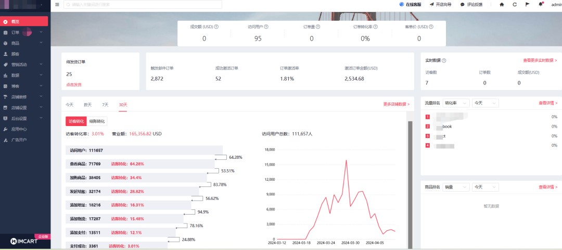
Task: Open notifications bell icon
Action: pos(541,4)
